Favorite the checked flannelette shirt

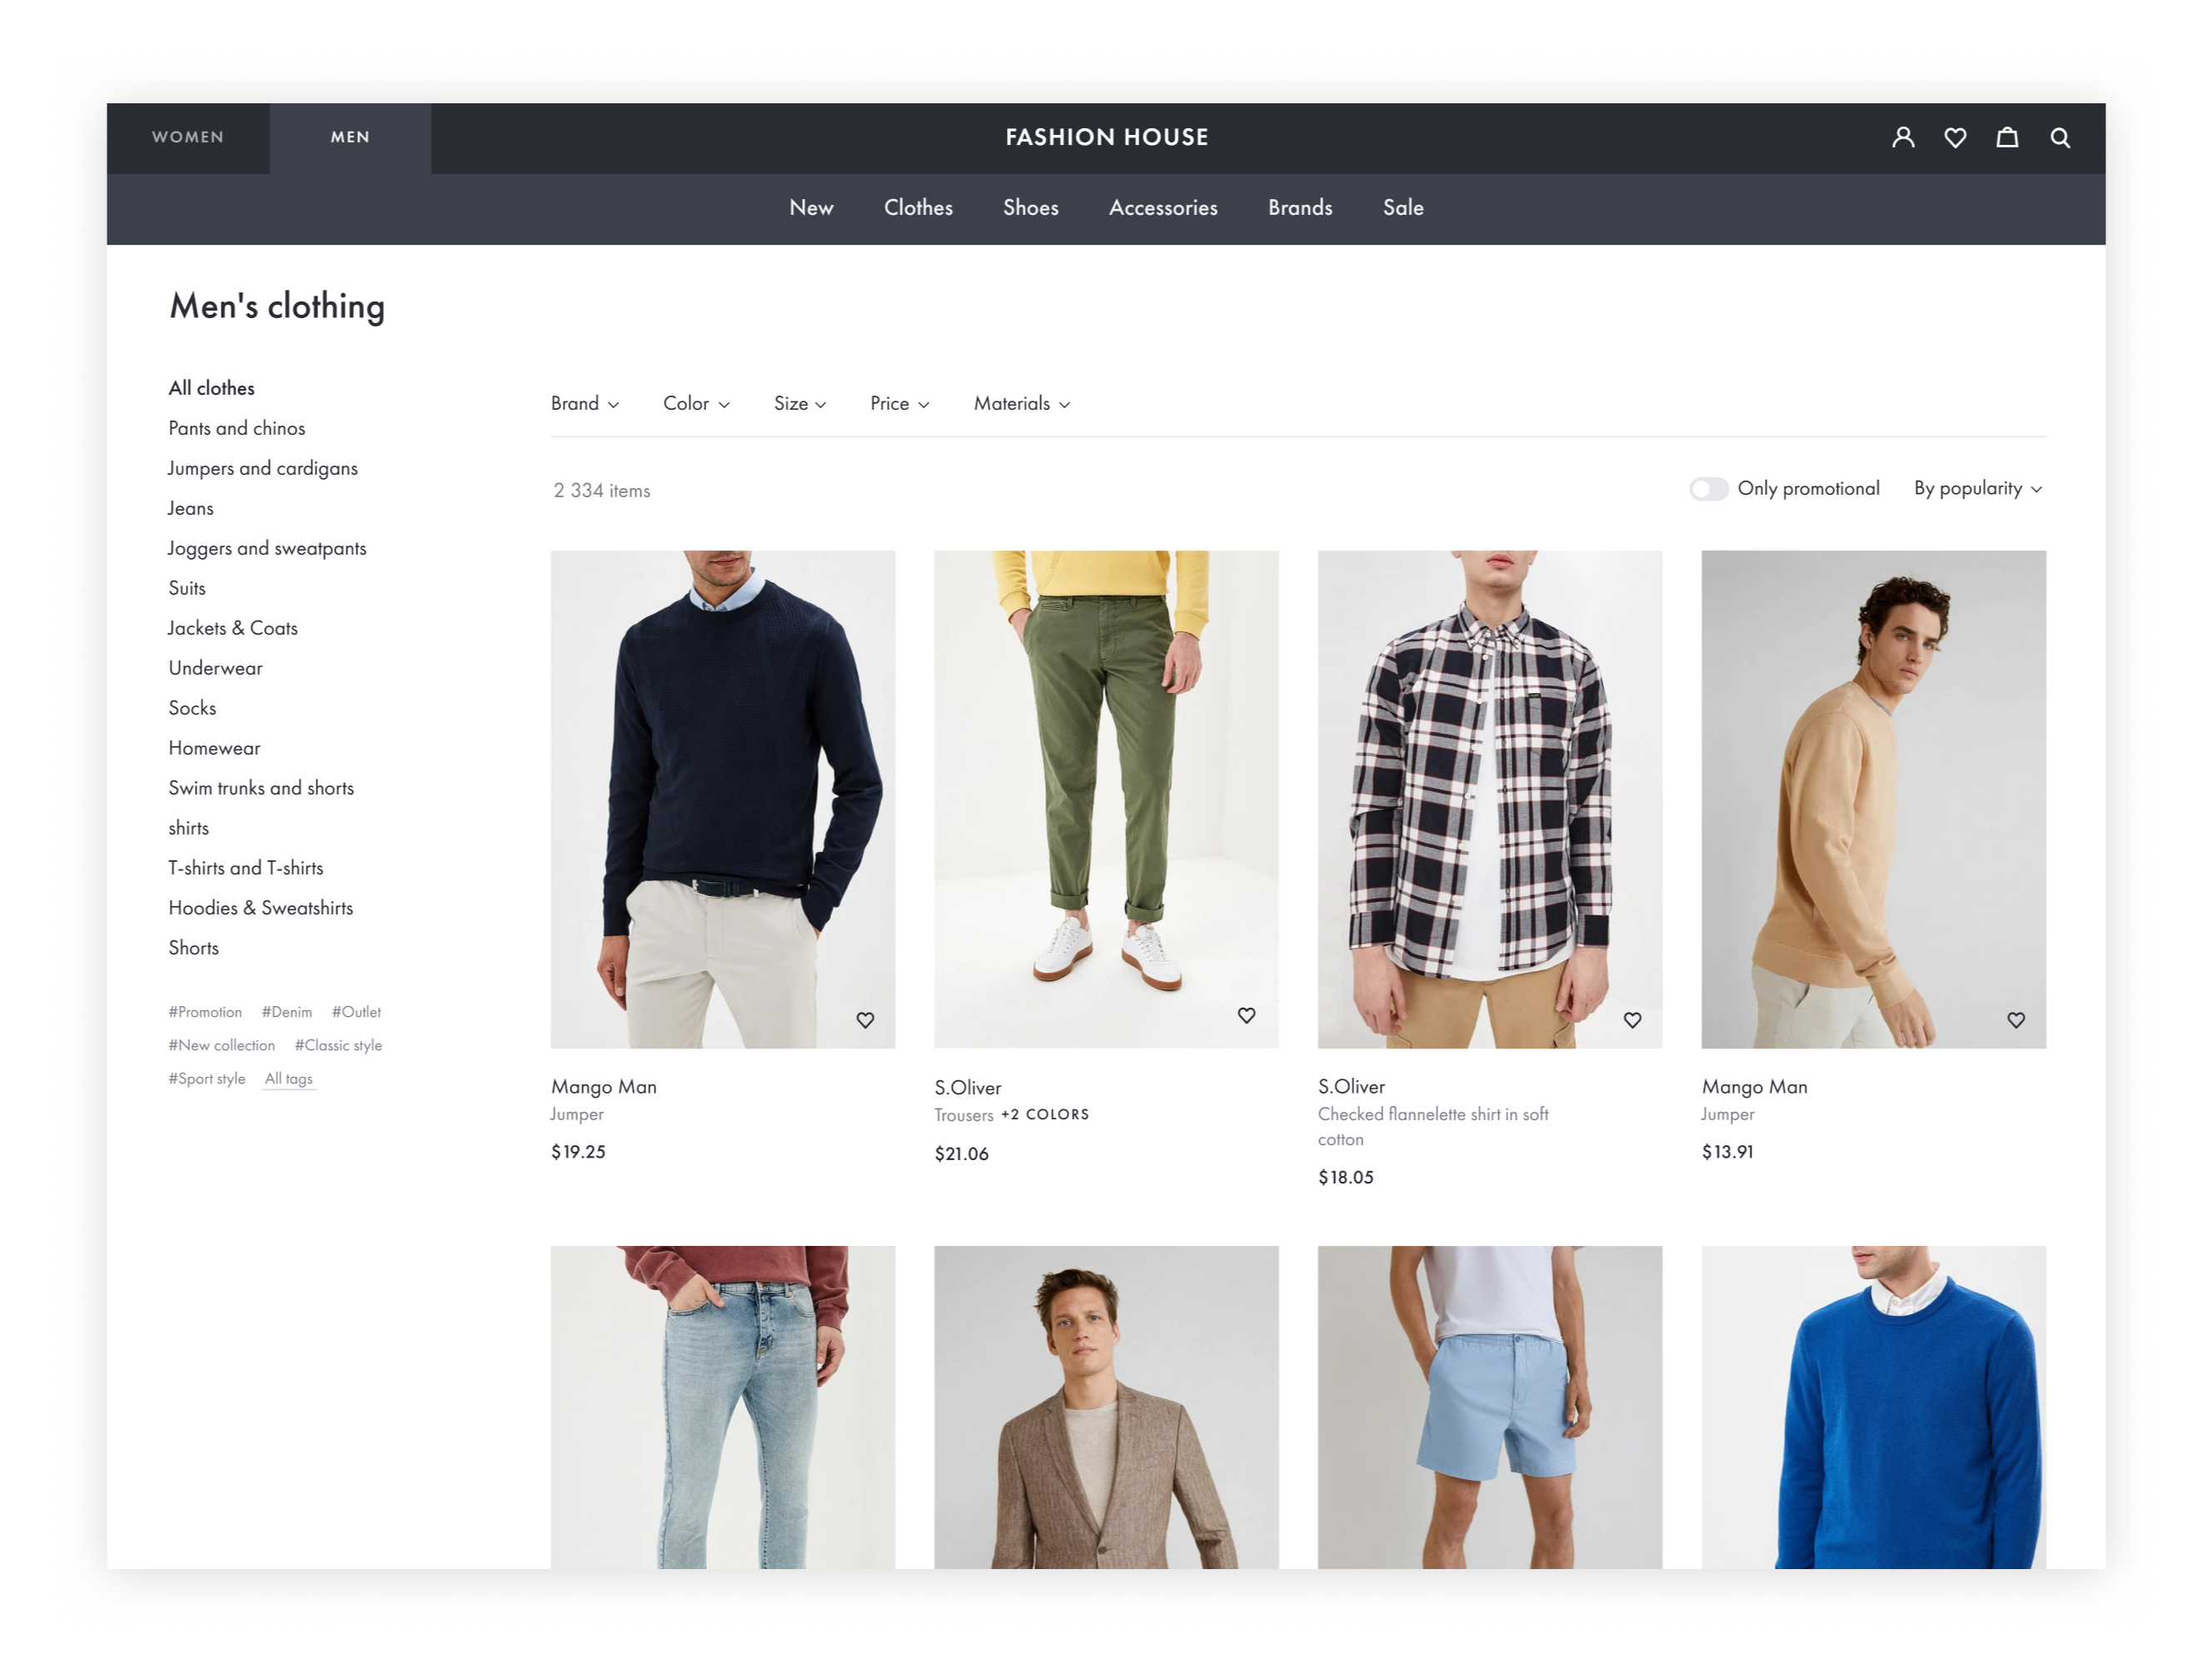point(1632,1020)
